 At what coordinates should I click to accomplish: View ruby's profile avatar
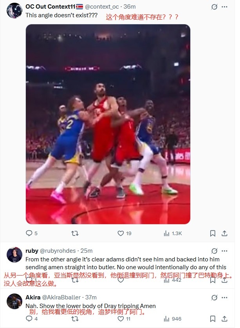click(x=14, y=255)
